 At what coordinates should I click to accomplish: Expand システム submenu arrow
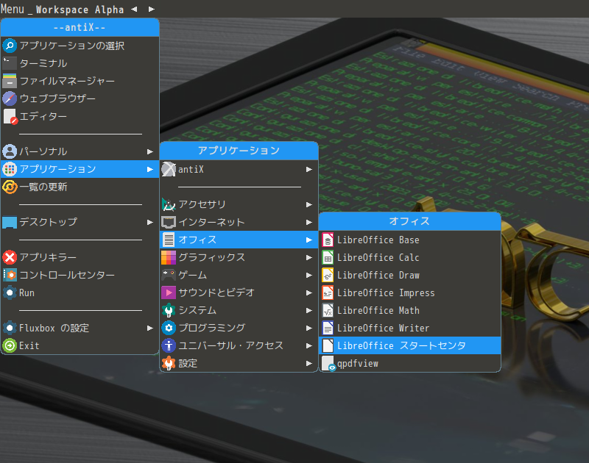click(x=309, y=310)
